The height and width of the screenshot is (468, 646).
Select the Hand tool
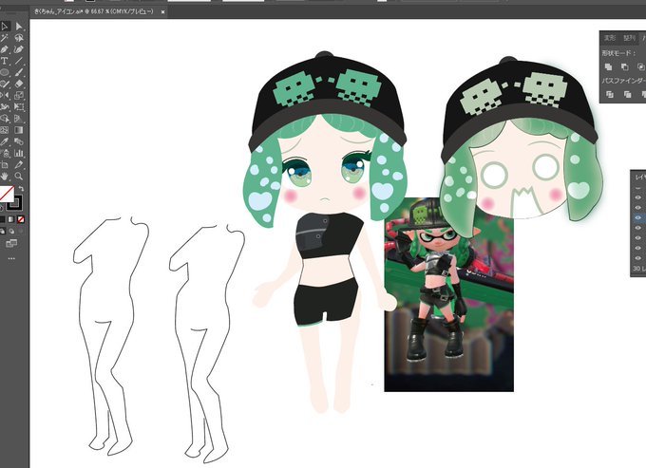click(5, 177)
